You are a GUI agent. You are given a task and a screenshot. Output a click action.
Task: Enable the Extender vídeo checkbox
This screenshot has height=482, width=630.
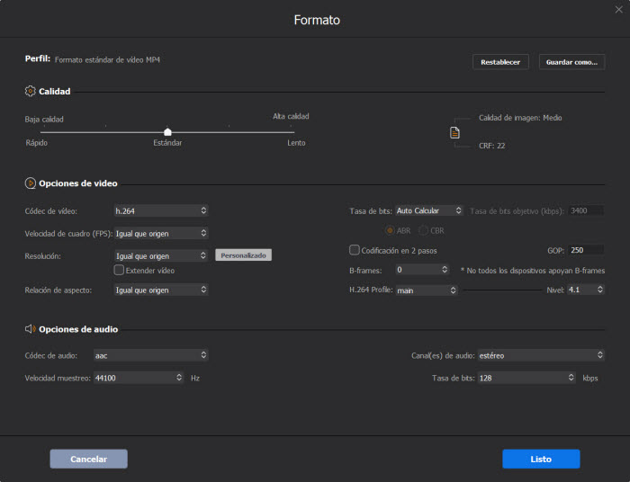pyautogui.click(x=119, y=270)
